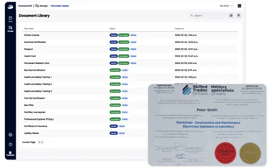Open the Certified Journeyman row
Image resolution: width=269 pixels, height=168 pixels.
pos(85,112)
